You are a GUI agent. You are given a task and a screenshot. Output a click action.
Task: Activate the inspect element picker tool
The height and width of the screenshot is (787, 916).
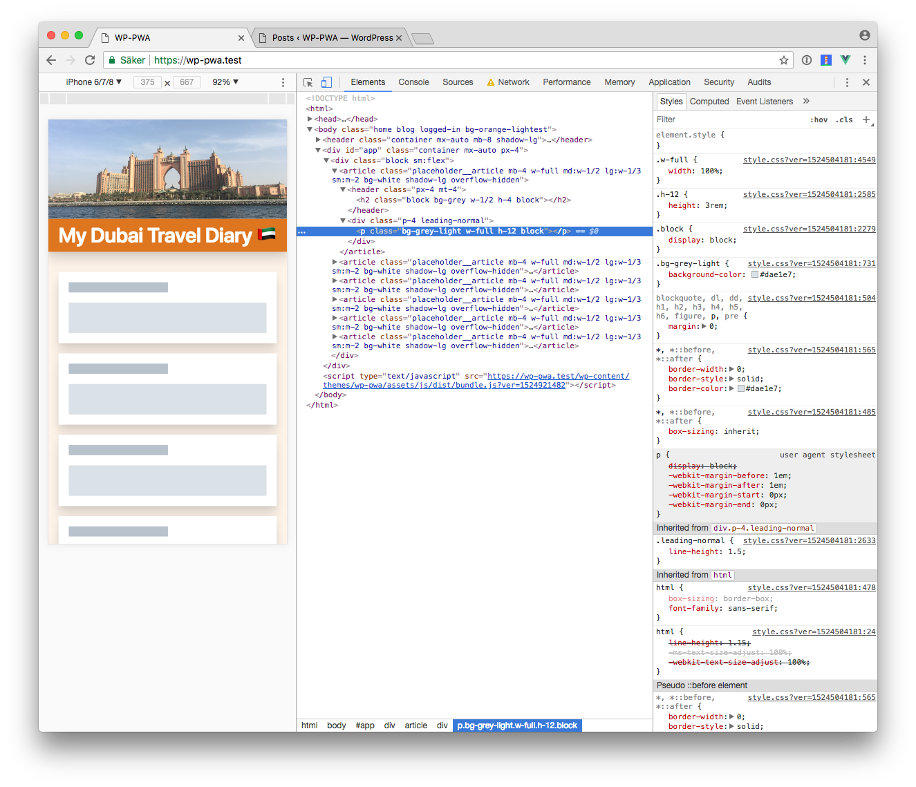coord(308,82)
